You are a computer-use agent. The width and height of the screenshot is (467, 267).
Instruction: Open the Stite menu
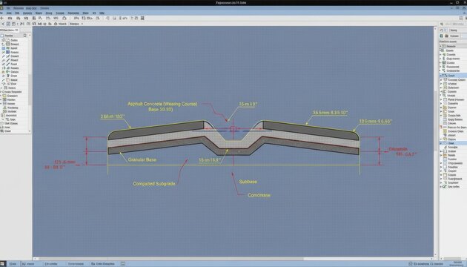pyautogui.click(x=102, y=13)
